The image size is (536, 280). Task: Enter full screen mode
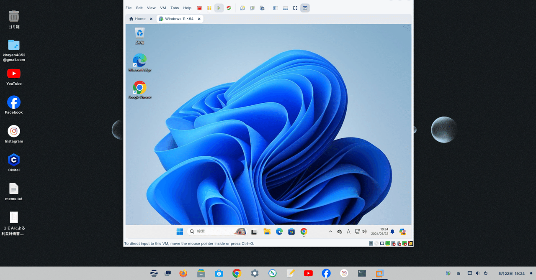click(294, 8)
